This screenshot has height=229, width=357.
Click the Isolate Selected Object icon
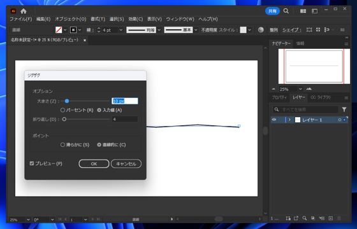tap(309, 30)
